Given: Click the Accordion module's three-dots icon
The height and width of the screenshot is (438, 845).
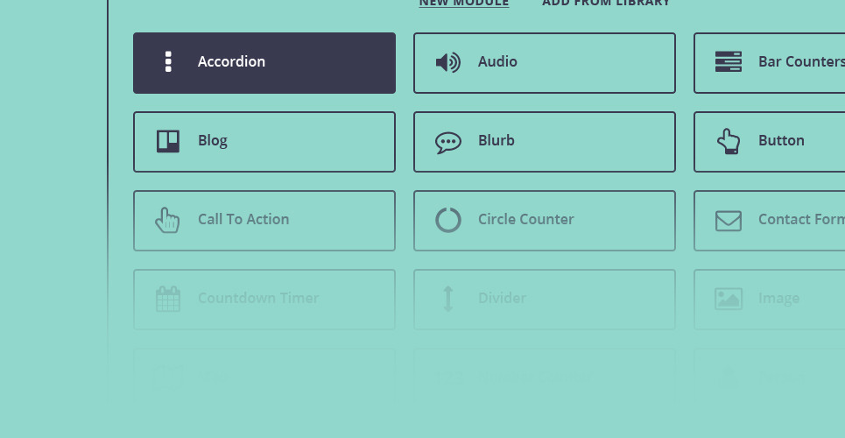Looking at the screenshot, I should (168, 62).
